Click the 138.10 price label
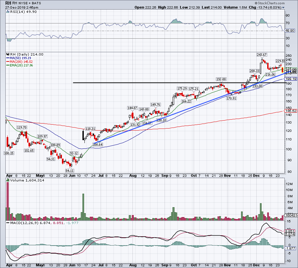 161,120
